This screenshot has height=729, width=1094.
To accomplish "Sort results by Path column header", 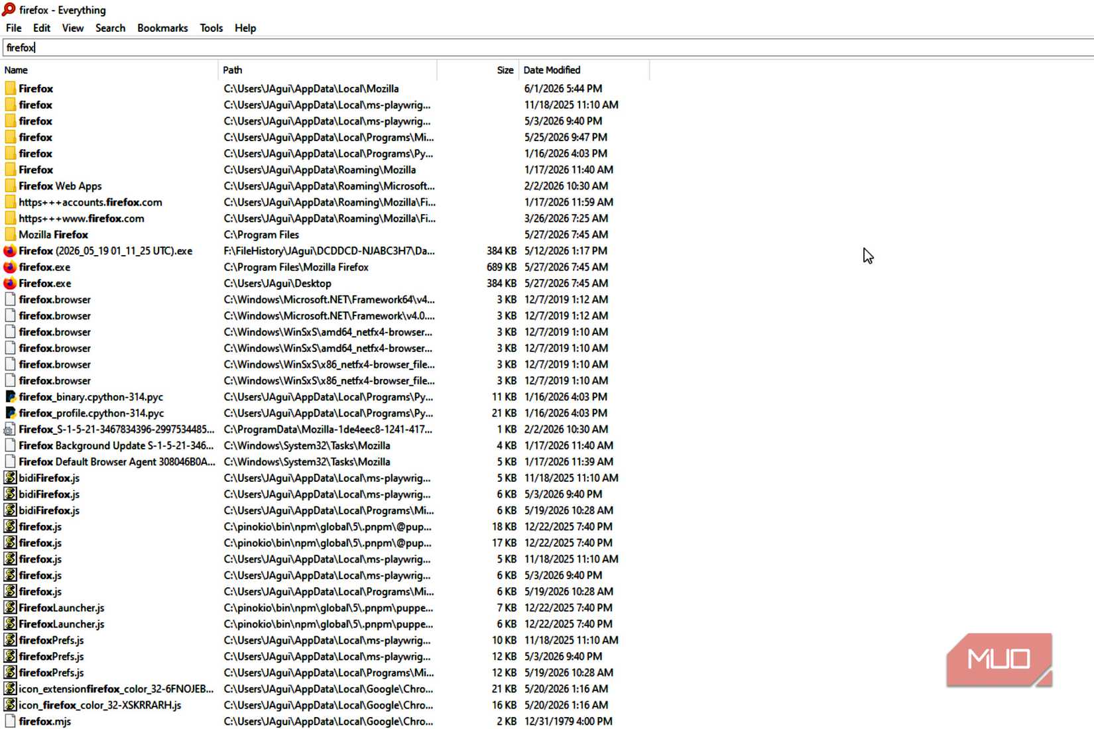I will tap(328, 70).
